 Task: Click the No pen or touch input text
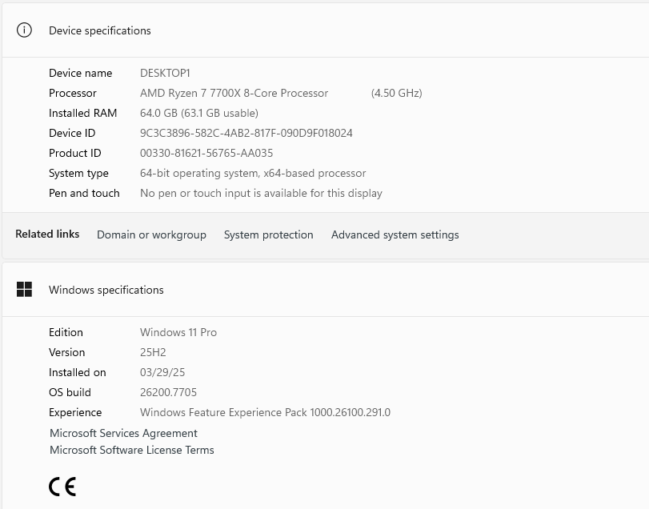261,193
